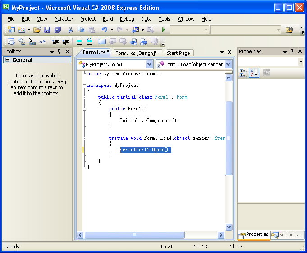Open the Refactor menu

64,19
